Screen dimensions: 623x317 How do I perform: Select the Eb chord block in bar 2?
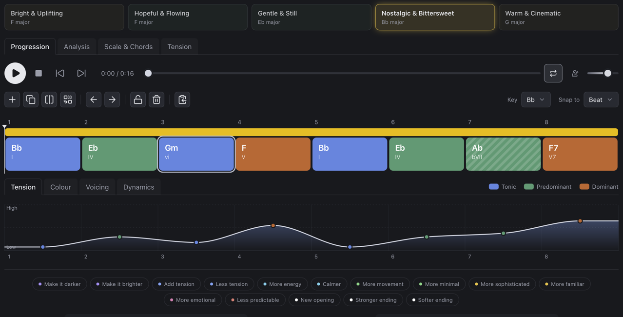point(119,154)
